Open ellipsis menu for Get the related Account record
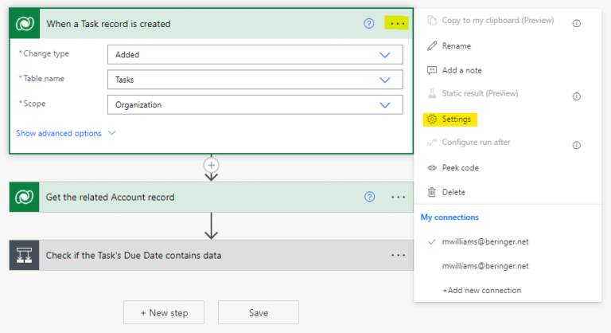Image resolution: width=611 pixels, height=333 pixels. click(x=398, y=197)
